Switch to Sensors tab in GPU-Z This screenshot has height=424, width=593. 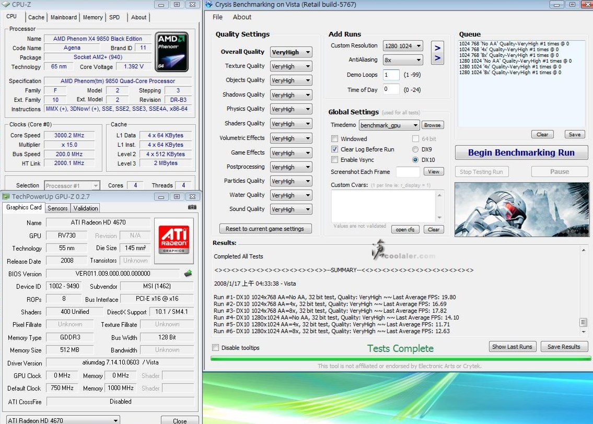[57, 208]
